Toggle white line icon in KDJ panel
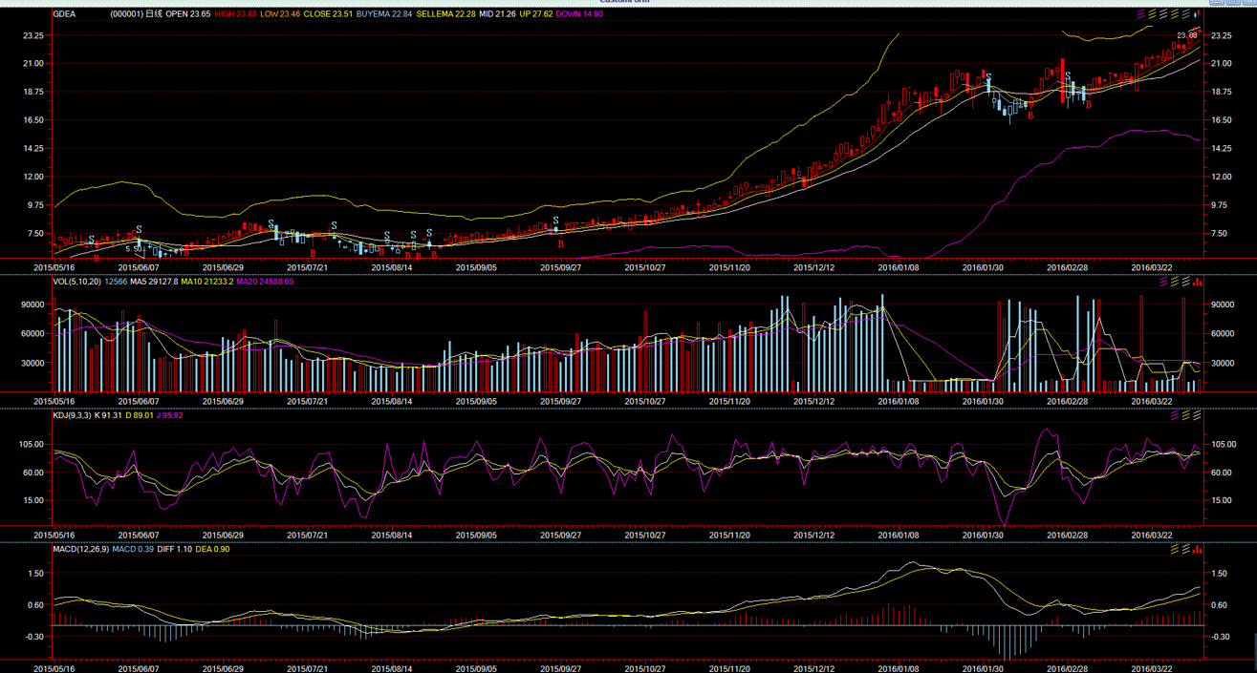 point(1197,415)
